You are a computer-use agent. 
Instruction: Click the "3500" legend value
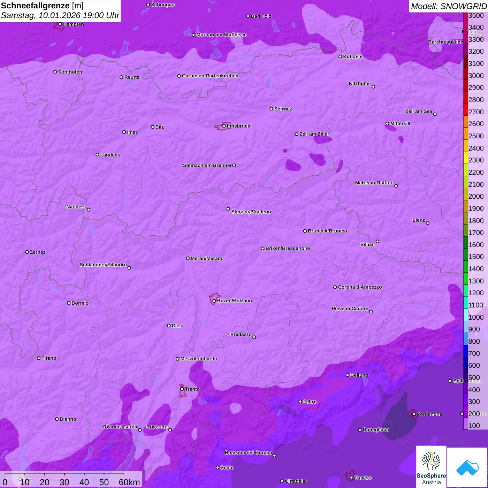pyautogui.click(x=476, y=15)
